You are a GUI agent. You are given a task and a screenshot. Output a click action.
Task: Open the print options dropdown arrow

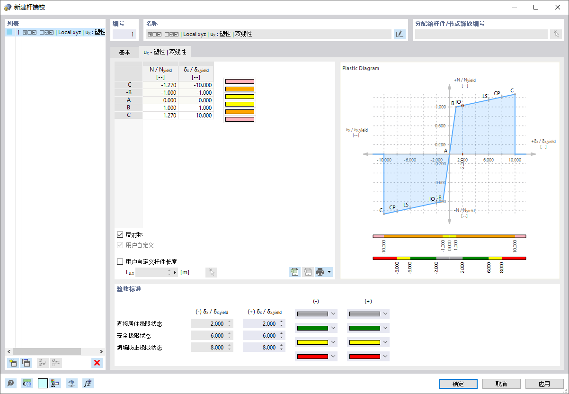(329, 272)
